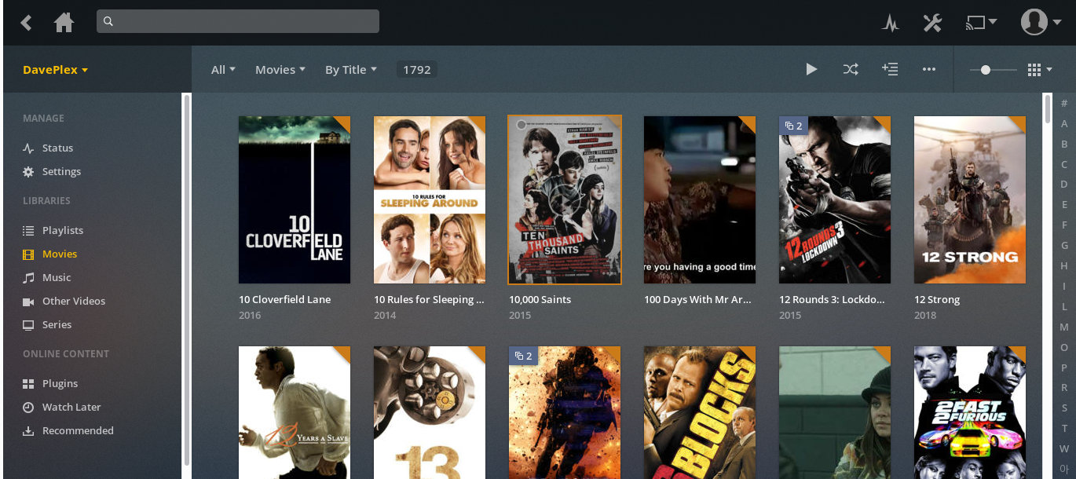This screenshot has width=1076, height=479.
Task: Click into the search field
Action: tap(238, 21)
